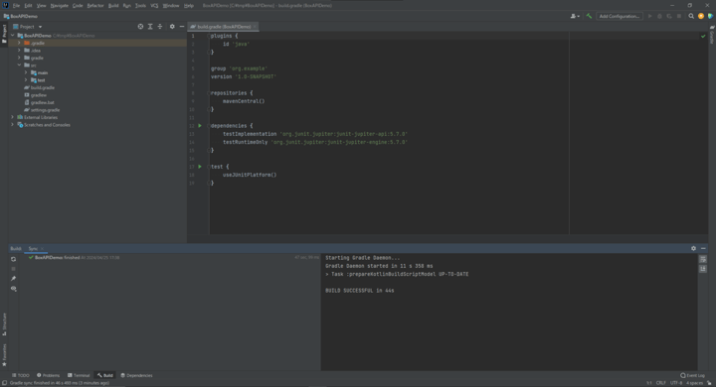Open Project panel gear options

point(172,27)
